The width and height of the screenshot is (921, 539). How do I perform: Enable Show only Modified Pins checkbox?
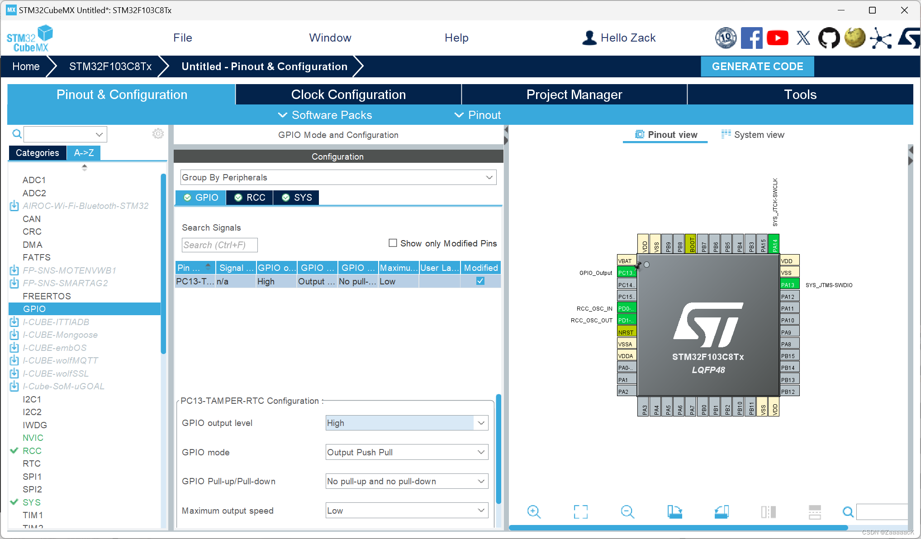pos(393,243)
